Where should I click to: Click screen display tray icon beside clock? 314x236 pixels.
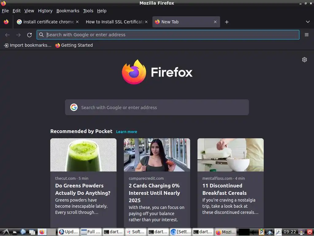301,232
